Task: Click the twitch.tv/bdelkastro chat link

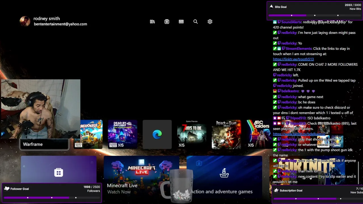Action: pyautogui.click(x=299, y=134)
